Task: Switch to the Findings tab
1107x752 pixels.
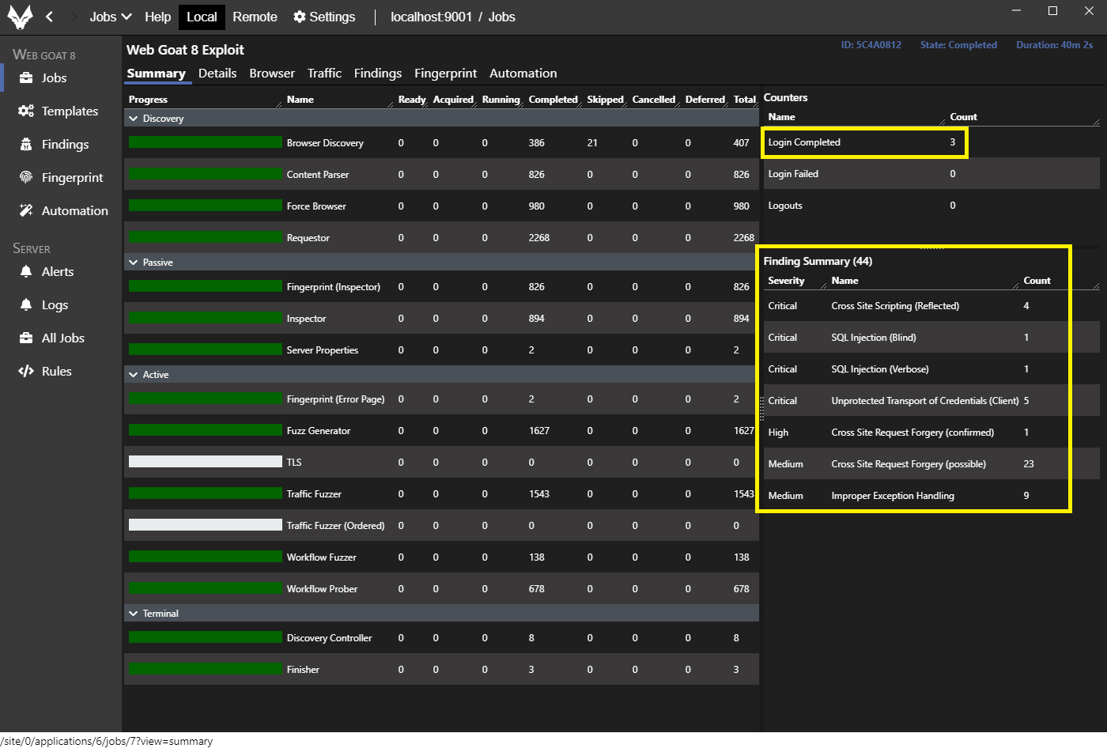Action: point(378,73)
